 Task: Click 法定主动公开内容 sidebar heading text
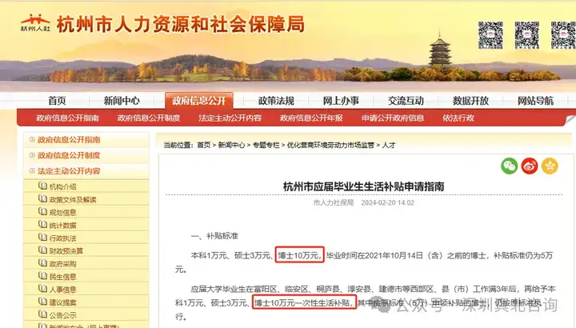click(69, 170)
